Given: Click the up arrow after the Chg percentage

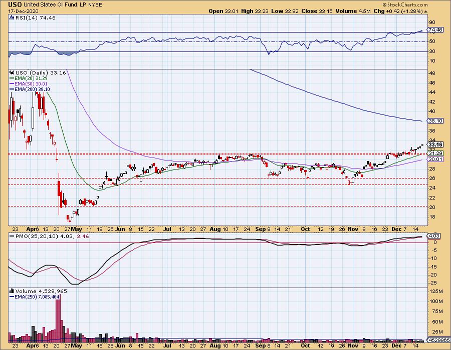Looking at the screenshot, I should pyautogui.click(x=426, y=11).
